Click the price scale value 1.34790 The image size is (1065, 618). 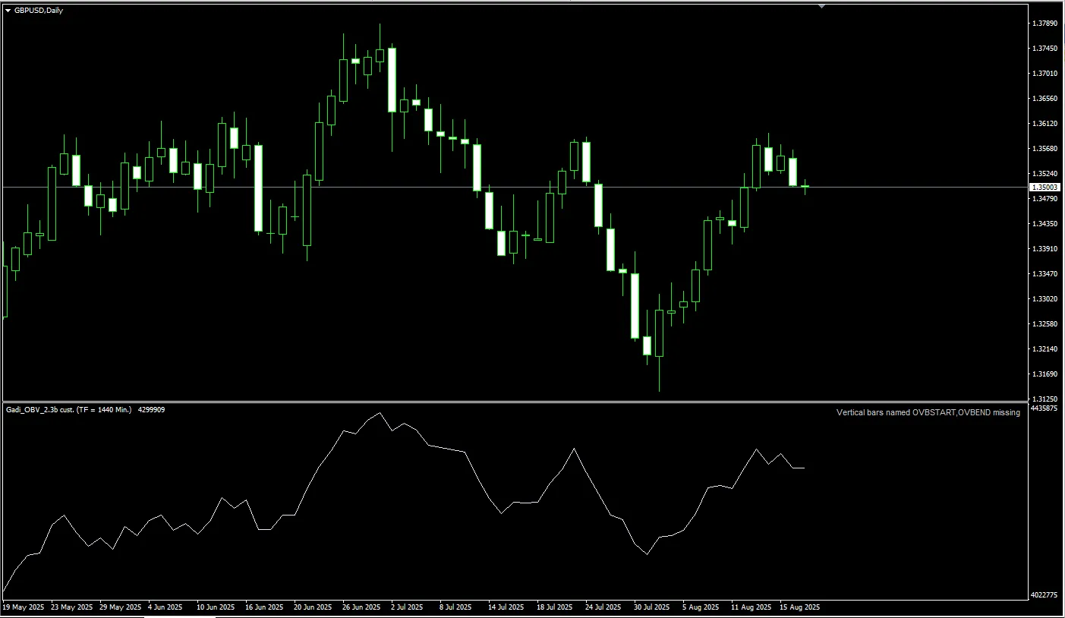(1046, 199)
